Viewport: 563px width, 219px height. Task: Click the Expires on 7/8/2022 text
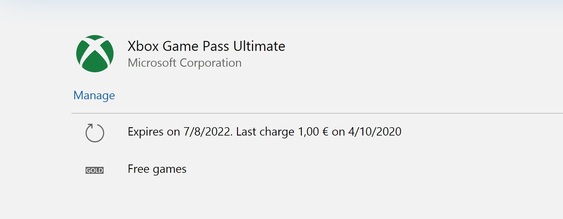(x=179, y=132)
